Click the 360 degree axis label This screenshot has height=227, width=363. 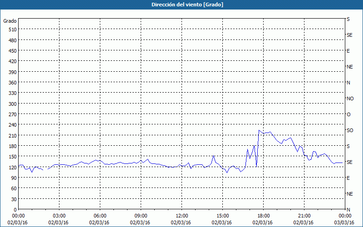[13, 83]
